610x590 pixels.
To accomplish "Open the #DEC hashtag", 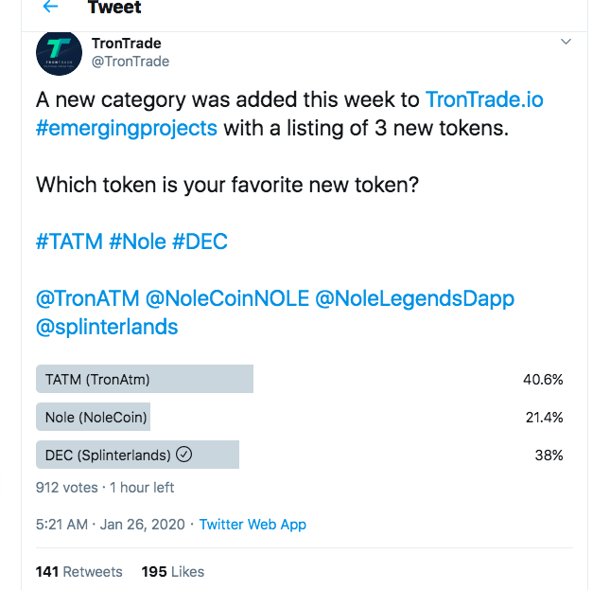I will (200, 241).
